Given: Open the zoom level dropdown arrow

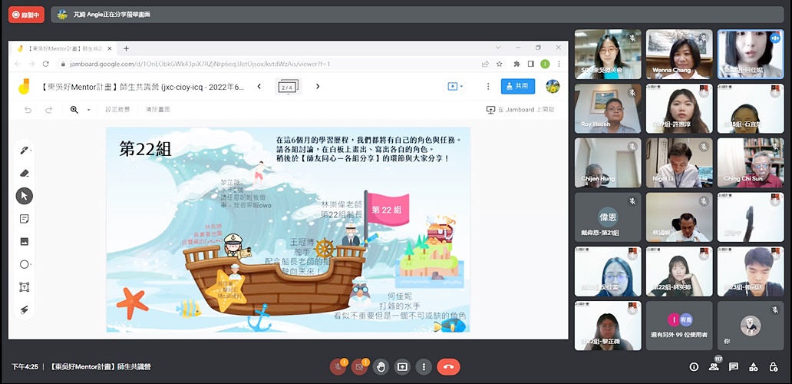Looking at the screenshot, I should coord(88,110).
